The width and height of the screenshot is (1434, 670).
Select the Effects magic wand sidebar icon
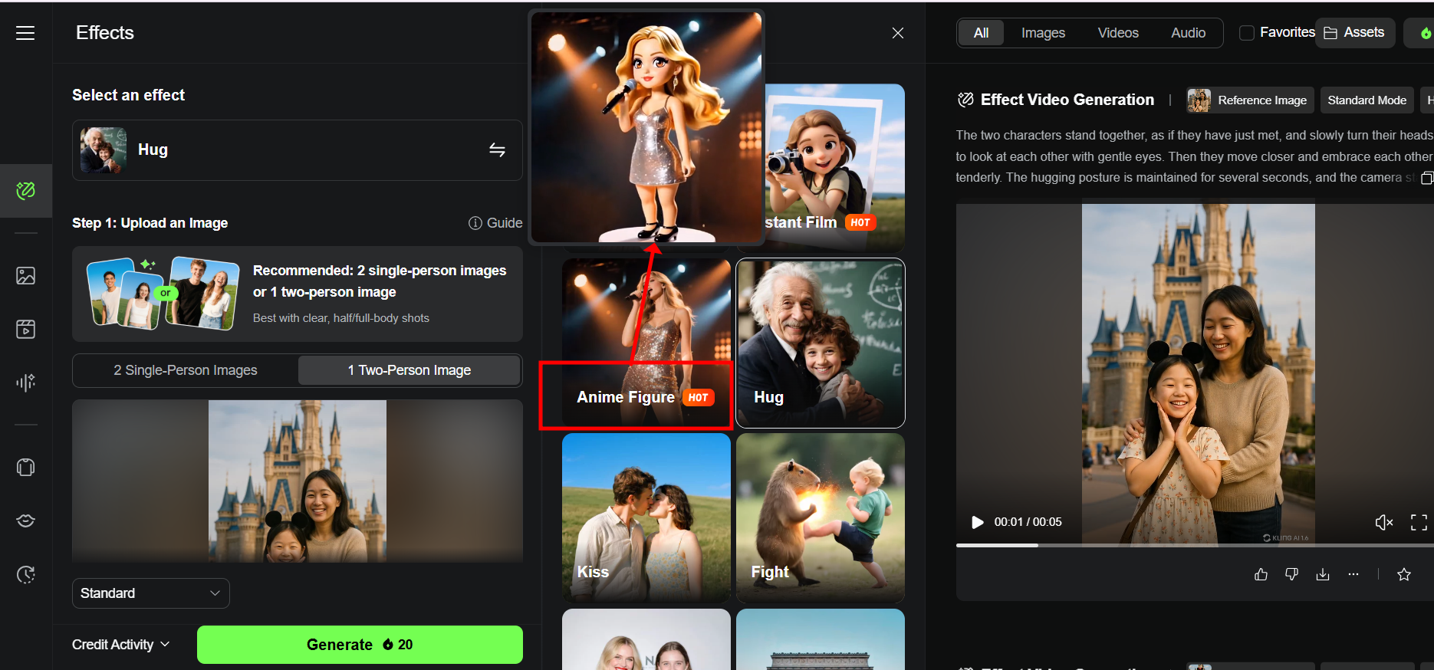26,190
